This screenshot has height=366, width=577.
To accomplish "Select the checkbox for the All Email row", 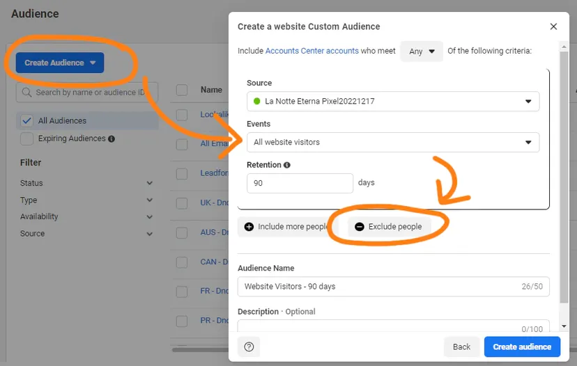I will (x=182, y=144).
